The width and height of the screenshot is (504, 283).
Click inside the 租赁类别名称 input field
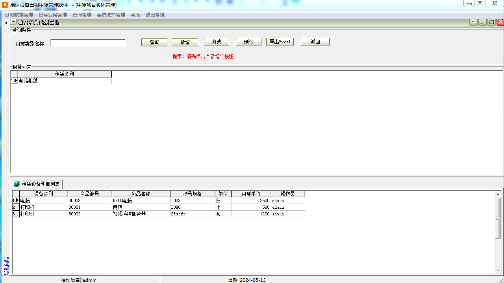[x=87, y=42]
